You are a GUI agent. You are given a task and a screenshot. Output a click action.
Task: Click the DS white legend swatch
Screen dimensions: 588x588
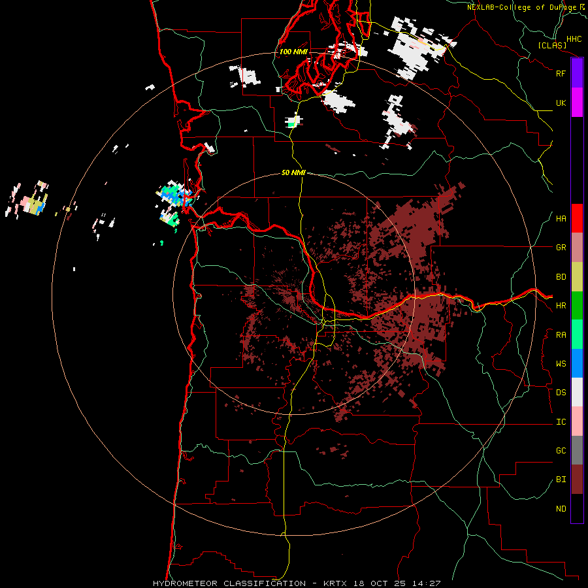coord(577,392)
